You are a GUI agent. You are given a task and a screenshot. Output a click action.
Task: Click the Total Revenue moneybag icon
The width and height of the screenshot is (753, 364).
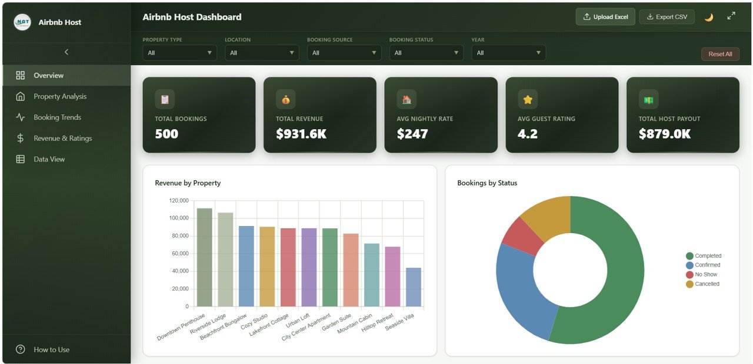(x=285, y=99)
